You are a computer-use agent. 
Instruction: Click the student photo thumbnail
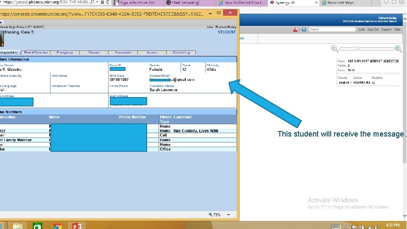click(x=2, y=39)
